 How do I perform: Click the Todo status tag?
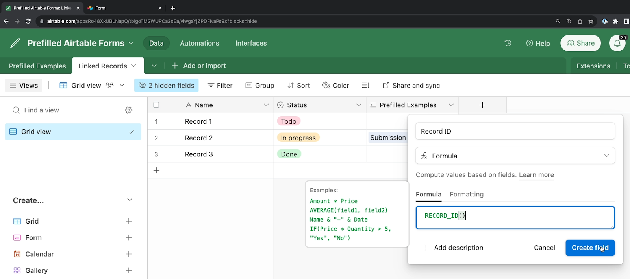[x=289, y=121]
